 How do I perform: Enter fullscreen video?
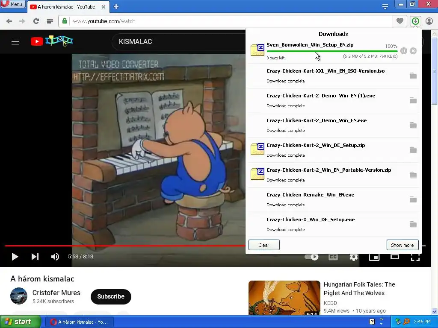click(415, 257)
